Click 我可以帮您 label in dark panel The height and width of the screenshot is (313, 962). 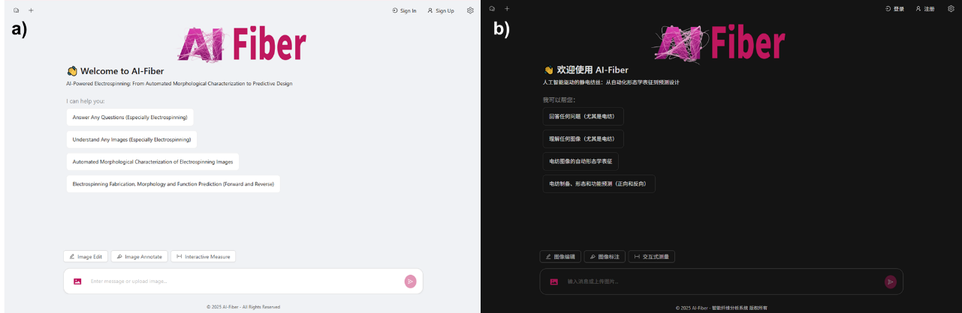click(x=559, y=100)
